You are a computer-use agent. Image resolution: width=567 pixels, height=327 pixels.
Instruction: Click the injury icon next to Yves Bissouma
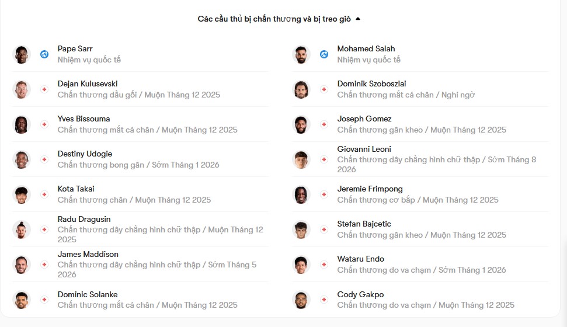tap(44, 124)
